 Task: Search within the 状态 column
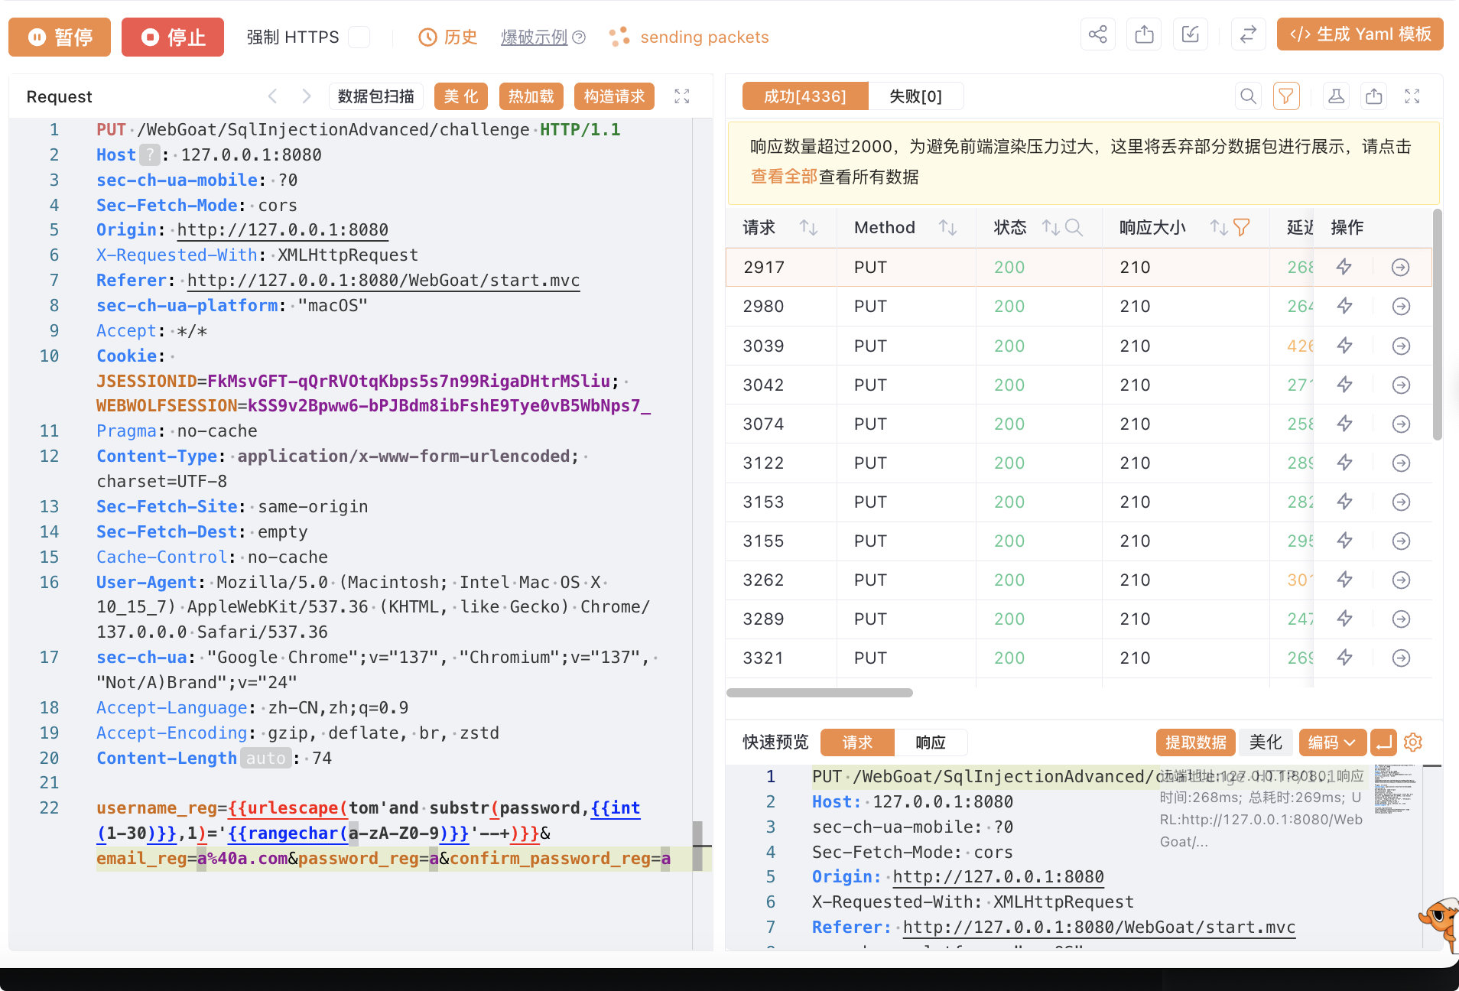1074,228
